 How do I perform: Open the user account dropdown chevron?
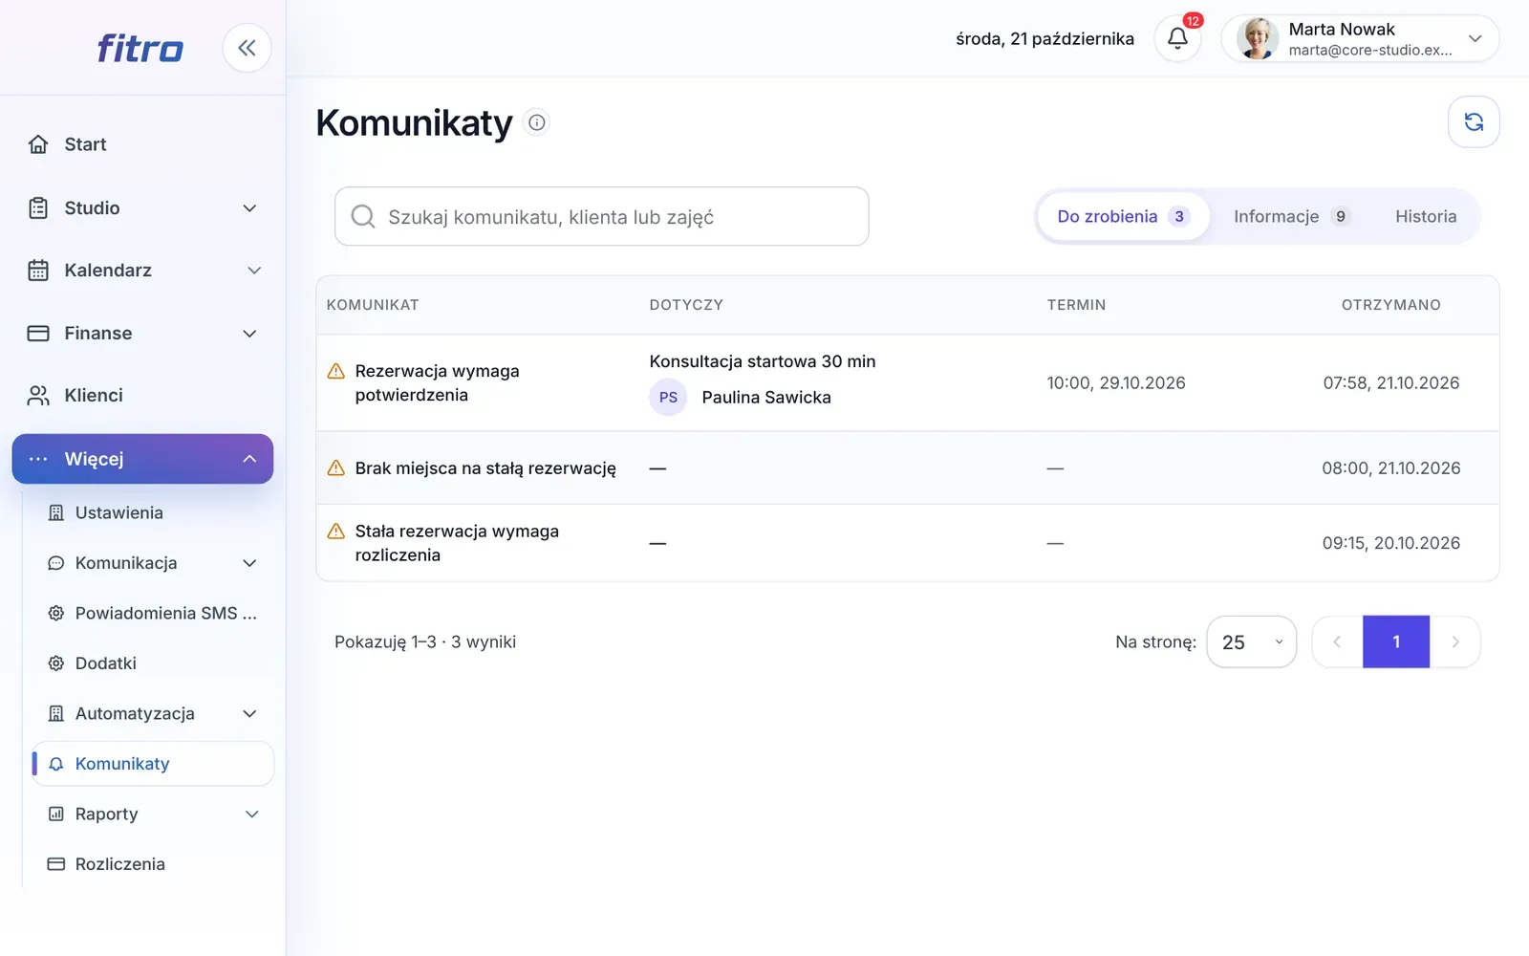[x=1475, y=38]
